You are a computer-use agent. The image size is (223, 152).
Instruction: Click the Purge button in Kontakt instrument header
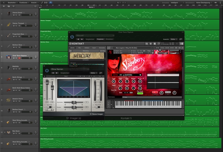(x=149, y=51)
